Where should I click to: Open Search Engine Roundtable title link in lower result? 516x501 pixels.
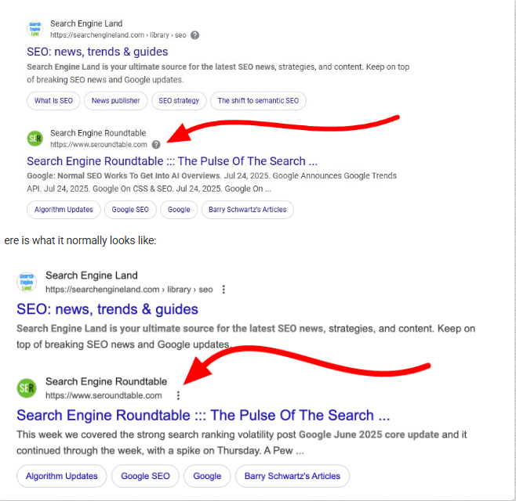(x=203, y=415)
